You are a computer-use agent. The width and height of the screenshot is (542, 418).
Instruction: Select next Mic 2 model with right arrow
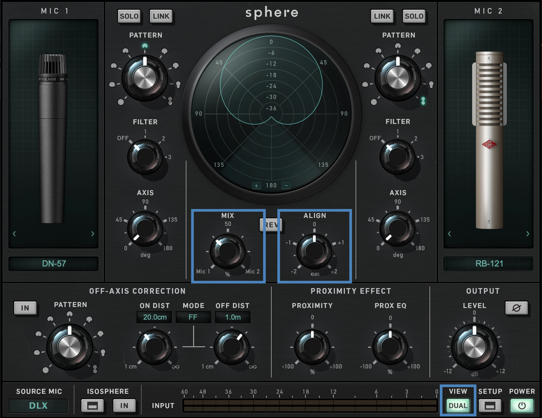528,234
